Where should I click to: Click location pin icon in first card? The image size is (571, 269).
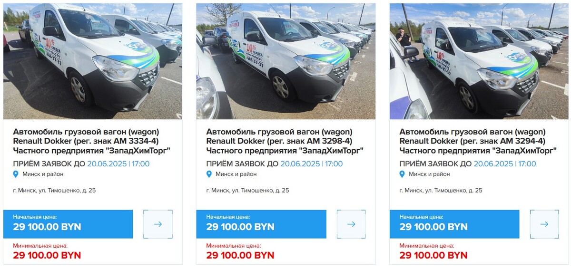click(16, 174)
